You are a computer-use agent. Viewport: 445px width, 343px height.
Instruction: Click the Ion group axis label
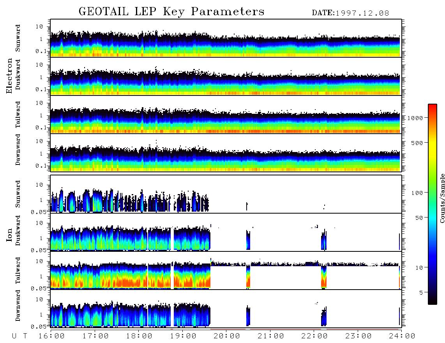point(9,235)
